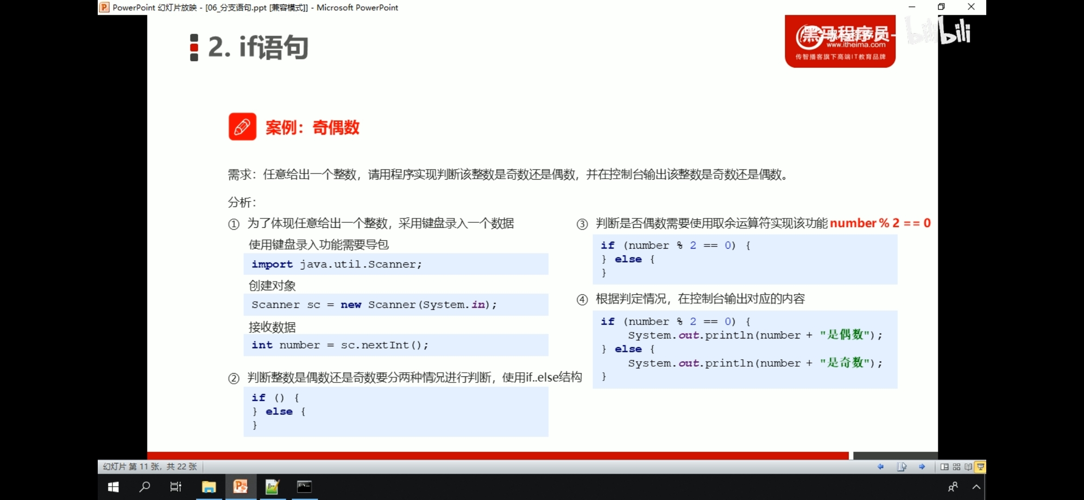Open the Notepad++ editor taskbar icon
The image size is (1084, 500).
click(x=272, y=487)
